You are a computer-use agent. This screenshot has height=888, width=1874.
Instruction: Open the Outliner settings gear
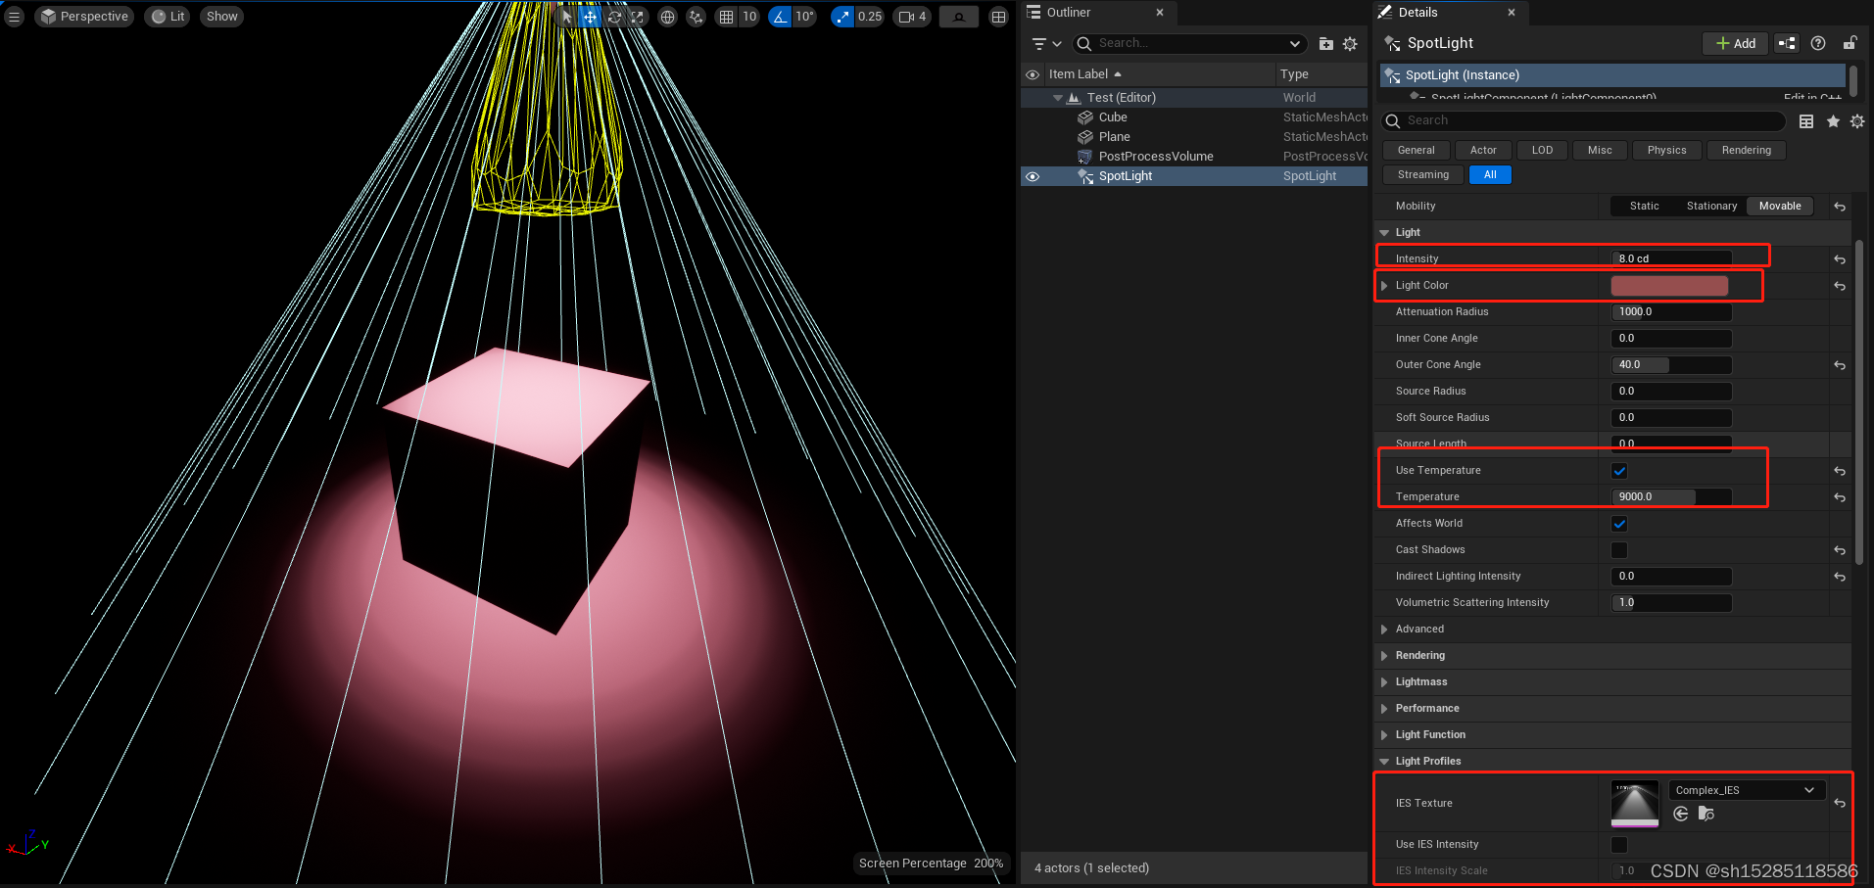pyautogui.click(x=1350, y=43)
